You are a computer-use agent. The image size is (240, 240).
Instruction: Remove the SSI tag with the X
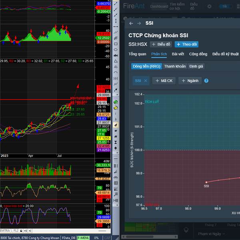point(146,81)
